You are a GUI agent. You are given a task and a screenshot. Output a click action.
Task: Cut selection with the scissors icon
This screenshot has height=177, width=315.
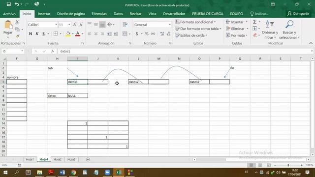17,22
